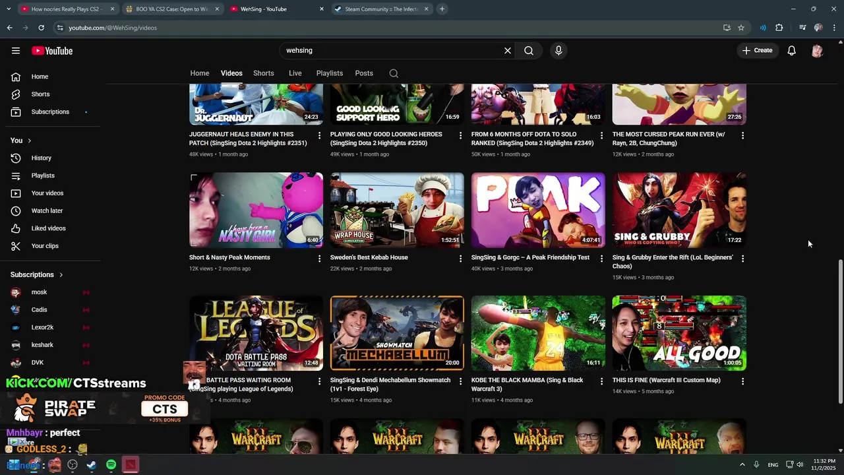Click the Create button
Viewport: 844px width, 475px height.
coord(757,51)
